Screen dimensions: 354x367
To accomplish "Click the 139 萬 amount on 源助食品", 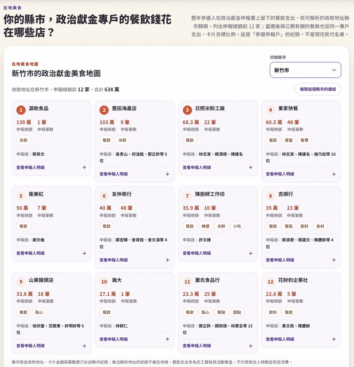I will pyautogui.click(x=23, y=122).
